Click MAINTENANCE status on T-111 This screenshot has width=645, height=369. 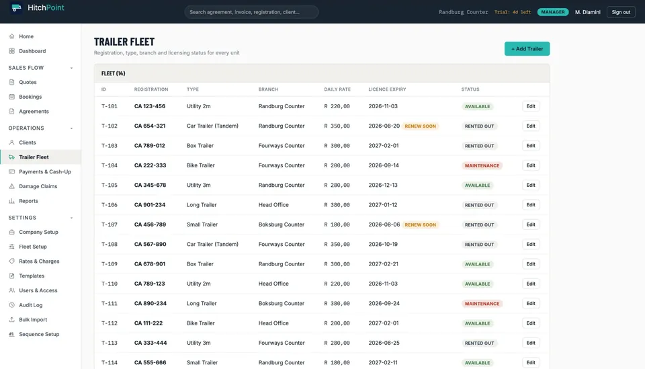point(482,304)
